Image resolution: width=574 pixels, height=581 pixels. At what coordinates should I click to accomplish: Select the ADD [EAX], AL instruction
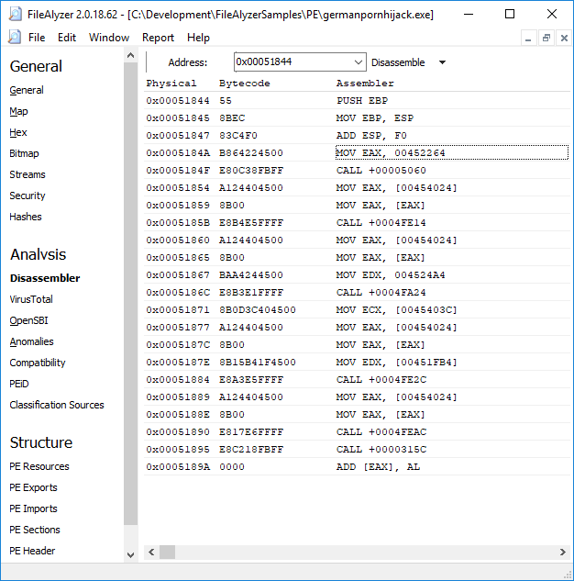(378, 467)
